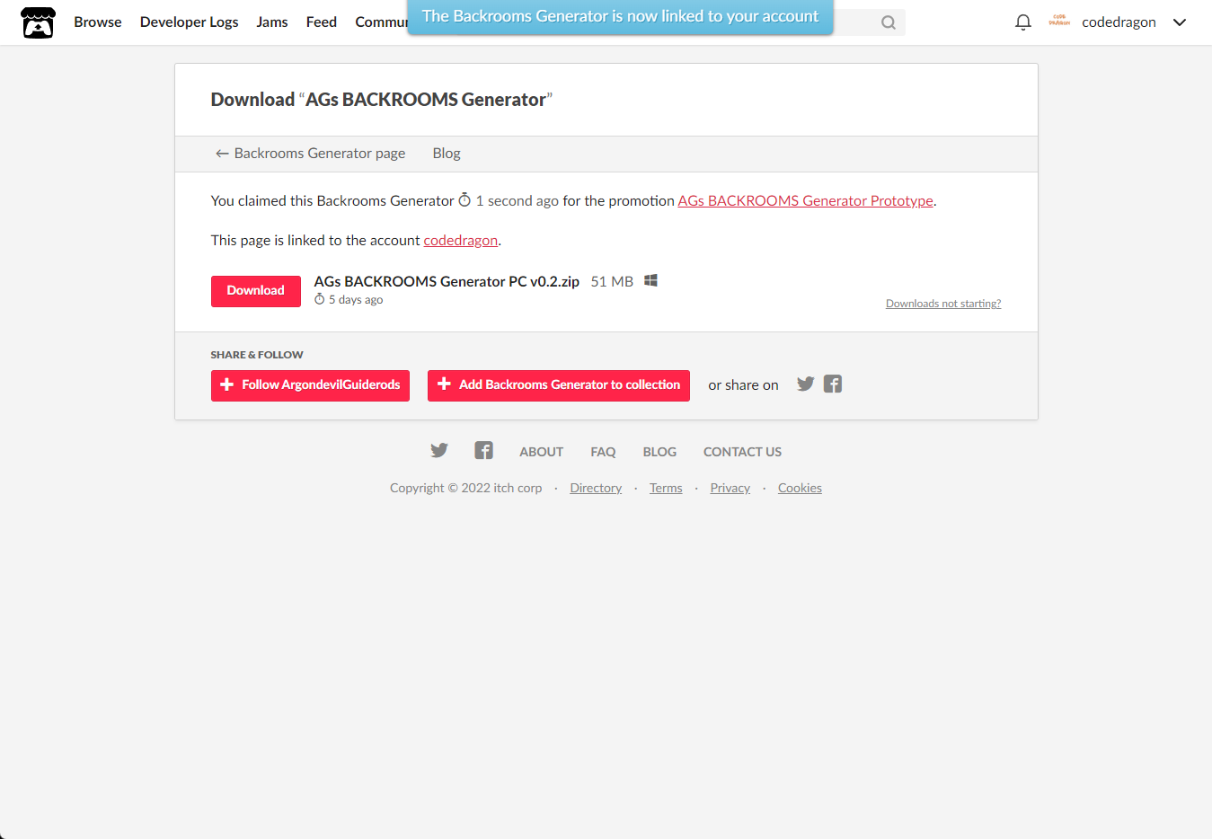Open the notifications bell

click(1022, 22)
